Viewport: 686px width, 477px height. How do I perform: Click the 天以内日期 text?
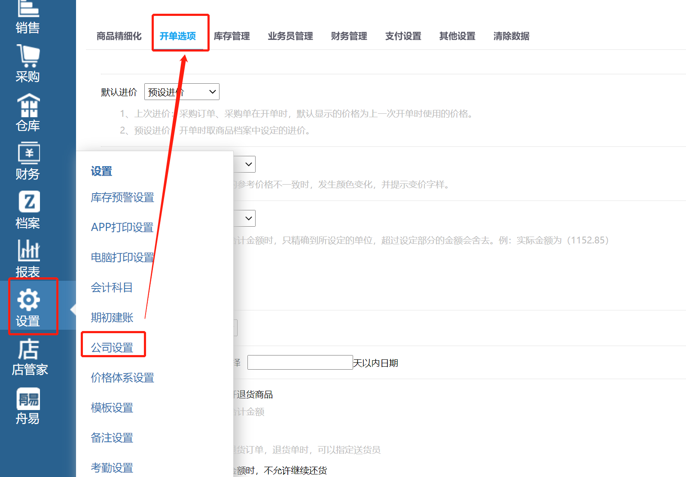tap(375, 363)
